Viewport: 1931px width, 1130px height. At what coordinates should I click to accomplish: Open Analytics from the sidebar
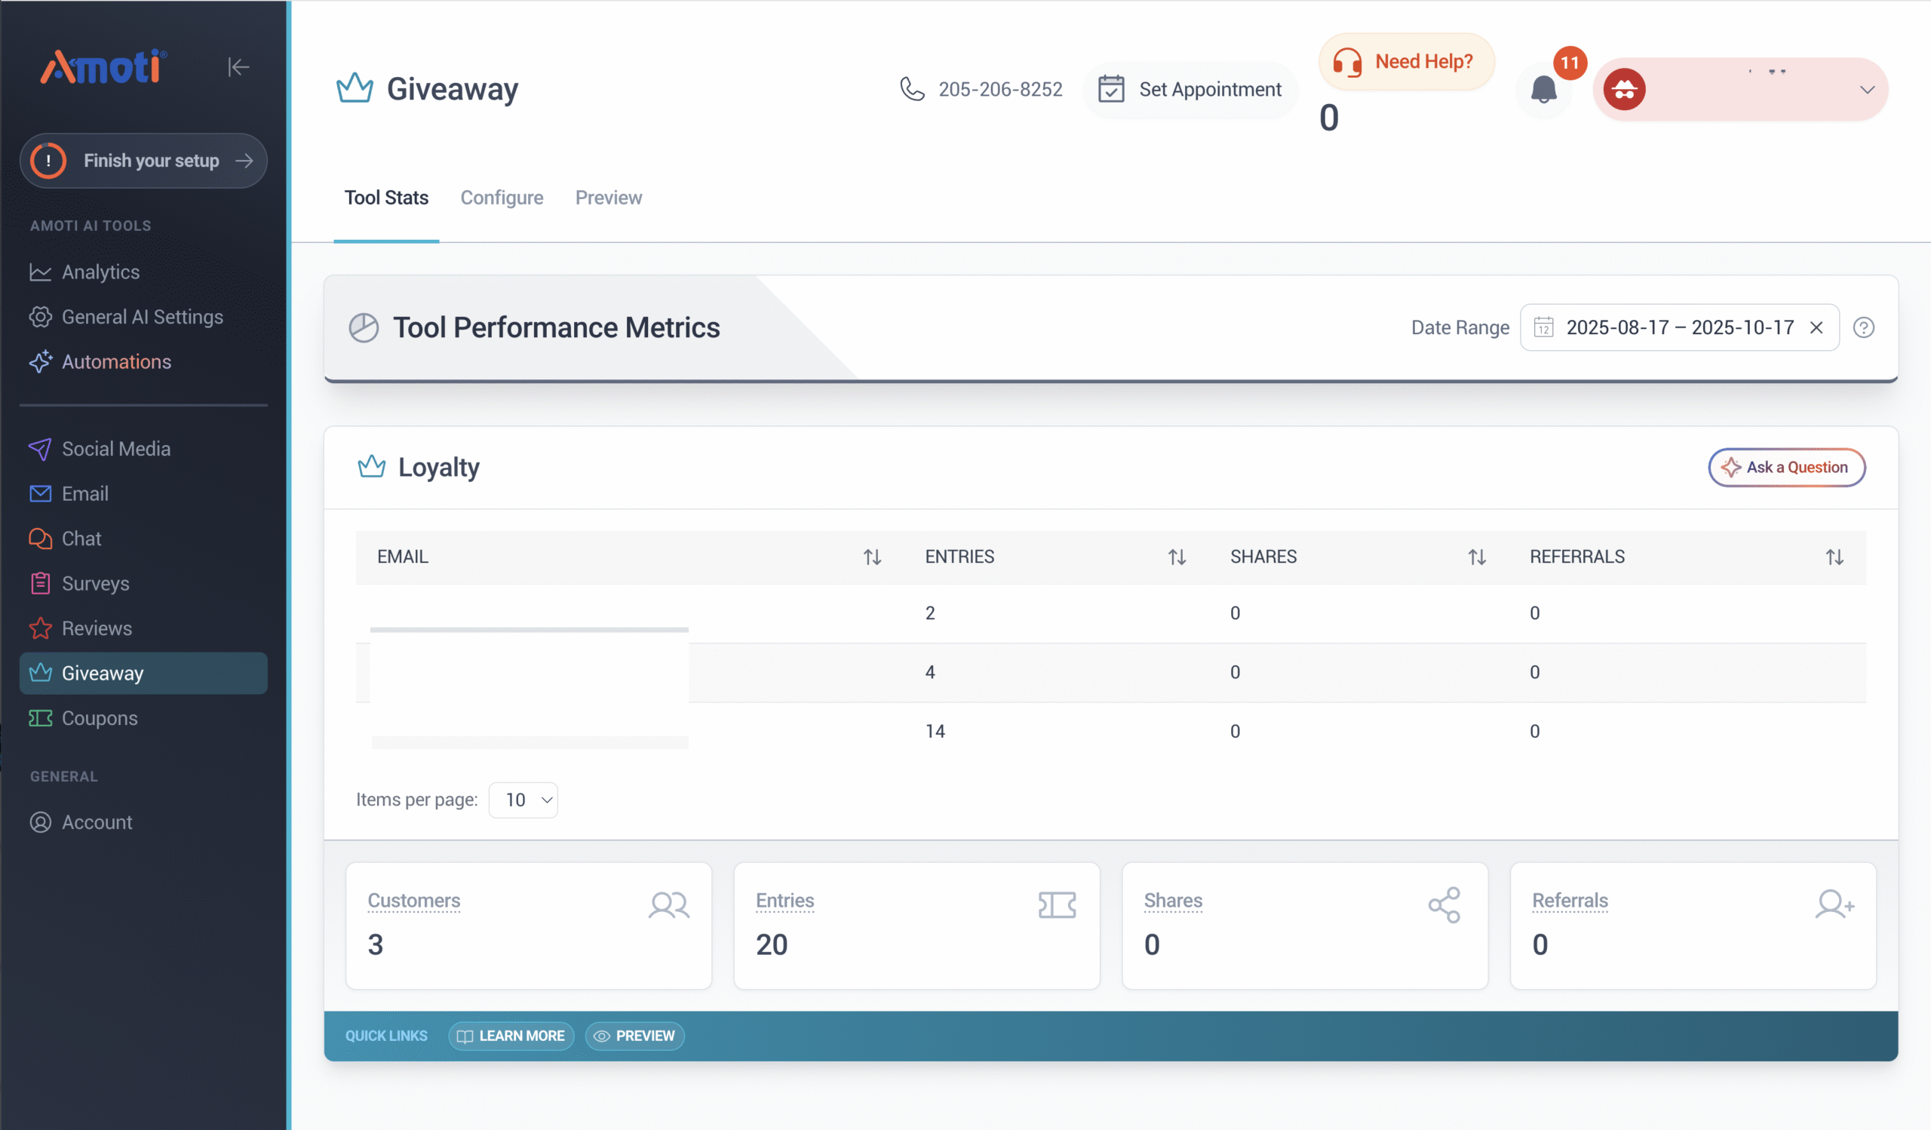[x=100, y=272]
